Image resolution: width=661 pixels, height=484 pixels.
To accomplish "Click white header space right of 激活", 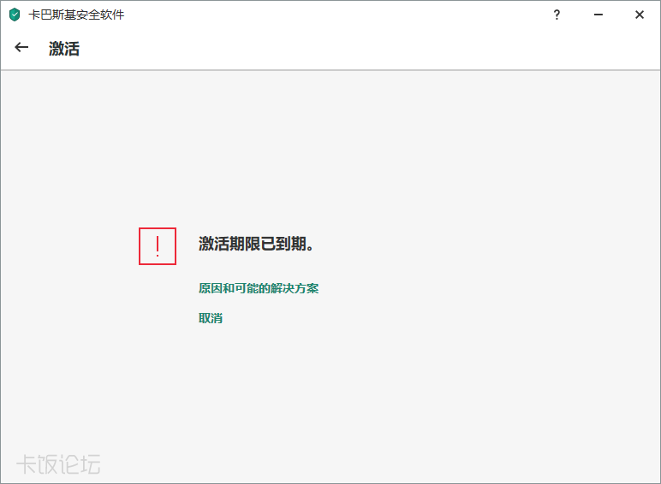I will click(x=342, y=49).
